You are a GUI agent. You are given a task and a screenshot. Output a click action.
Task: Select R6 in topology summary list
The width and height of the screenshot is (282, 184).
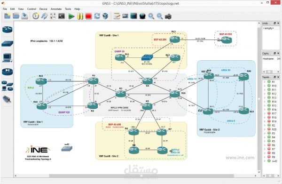click(x=274, y=145)
